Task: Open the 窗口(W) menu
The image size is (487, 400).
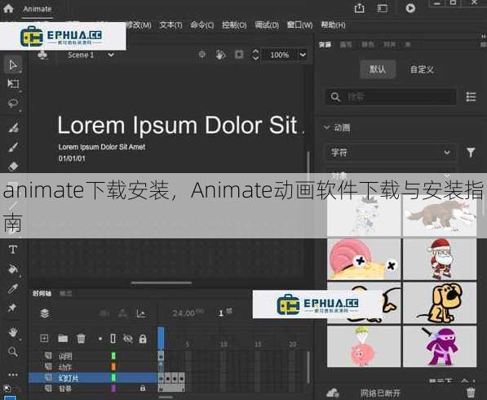Action: point(299,24)
